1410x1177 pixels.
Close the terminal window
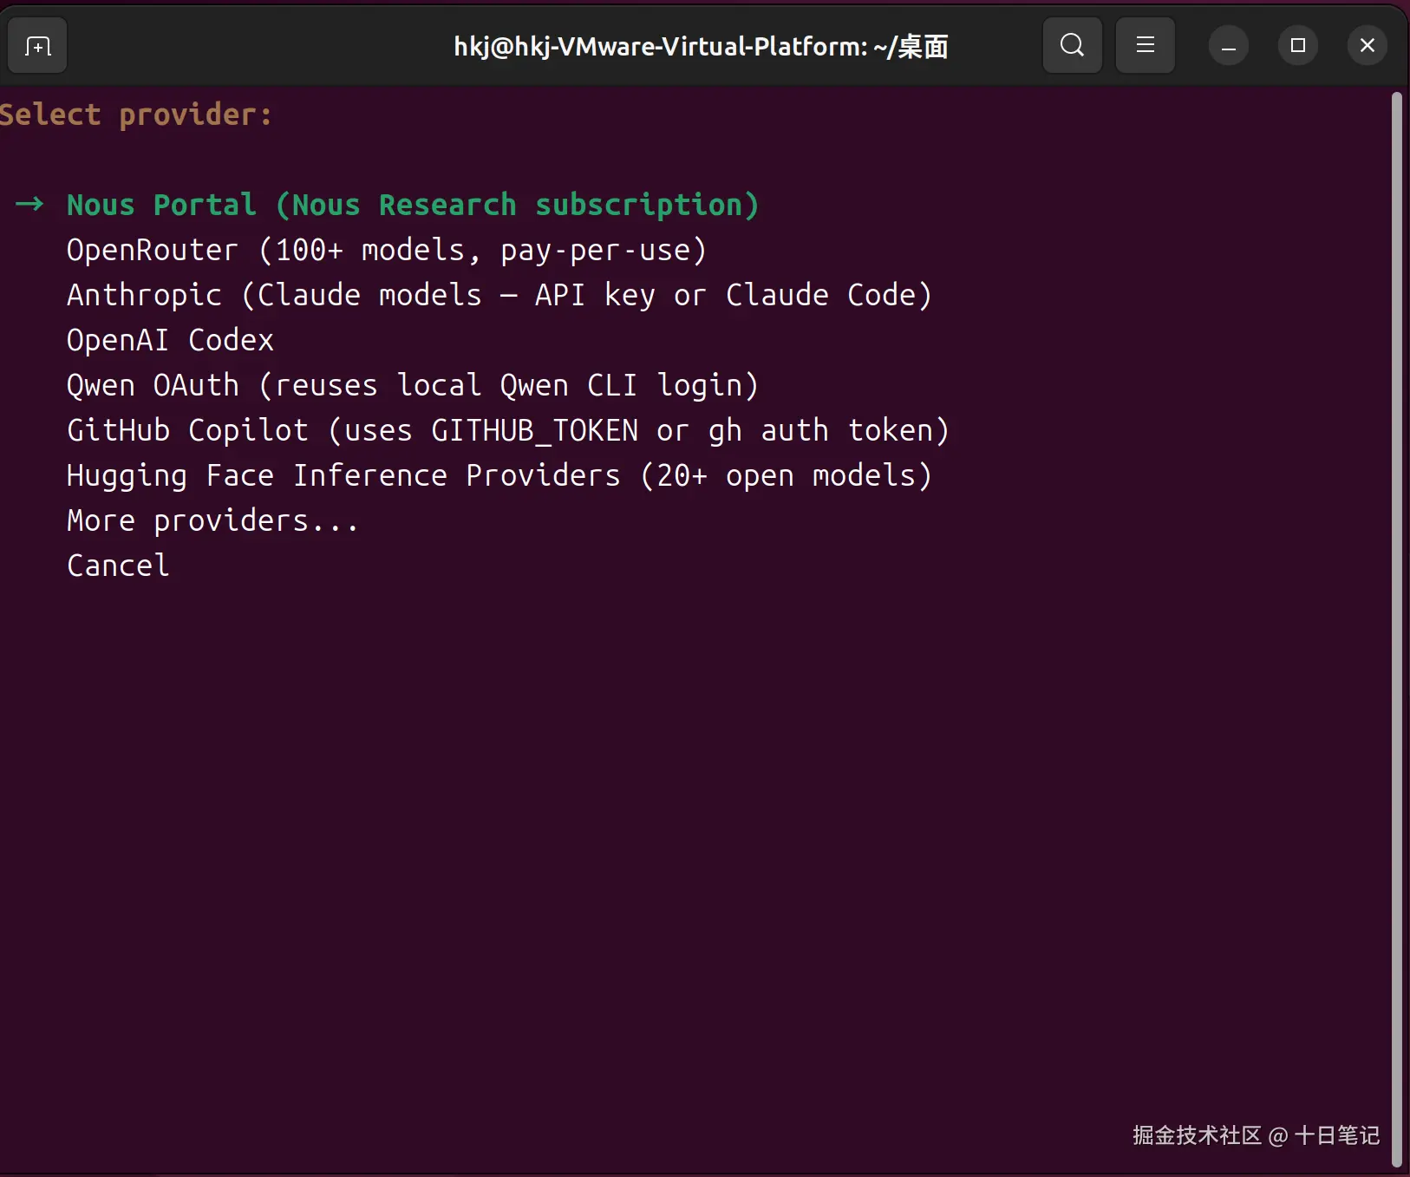pos(1367,46)
